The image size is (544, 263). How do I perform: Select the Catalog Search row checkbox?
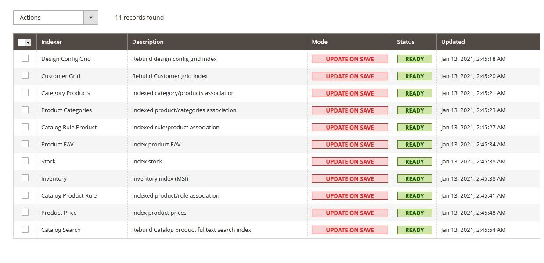click(25, 229)
